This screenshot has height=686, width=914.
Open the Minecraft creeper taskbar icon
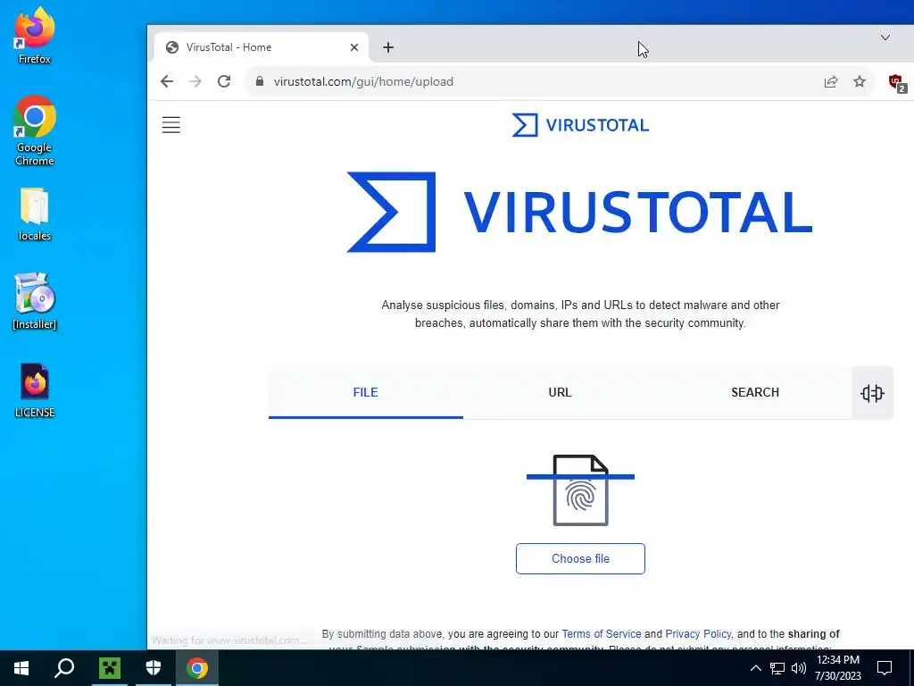pos(110,668)
